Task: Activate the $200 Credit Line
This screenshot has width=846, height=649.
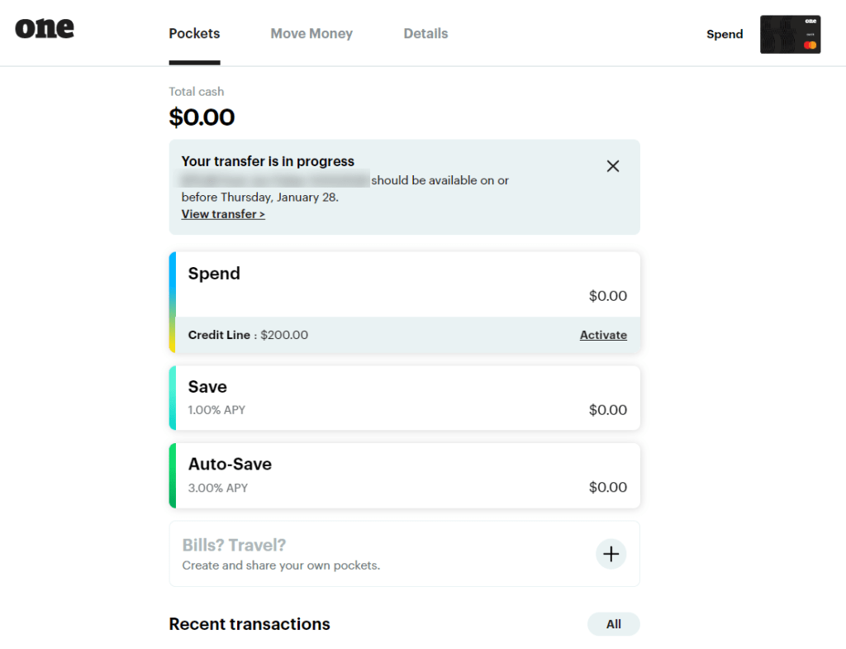Action: 603,335
